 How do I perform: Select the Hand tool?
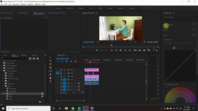(50, 78)
